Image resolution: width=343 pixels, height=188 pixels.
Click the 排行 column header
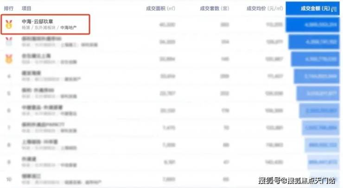[x=9, y=8]
